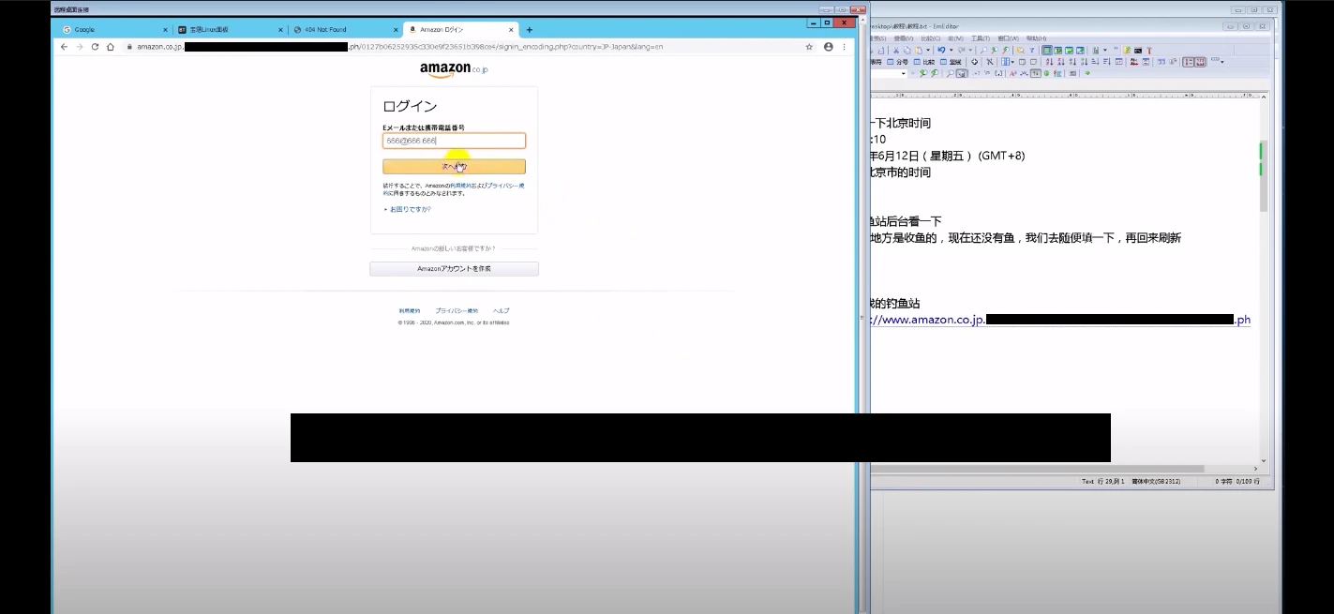This screenshot has height=614, width=1334.
Task: Click the Undo arrow icon in EmEditor
Action: pyautogui.click(x=941, y=51)
